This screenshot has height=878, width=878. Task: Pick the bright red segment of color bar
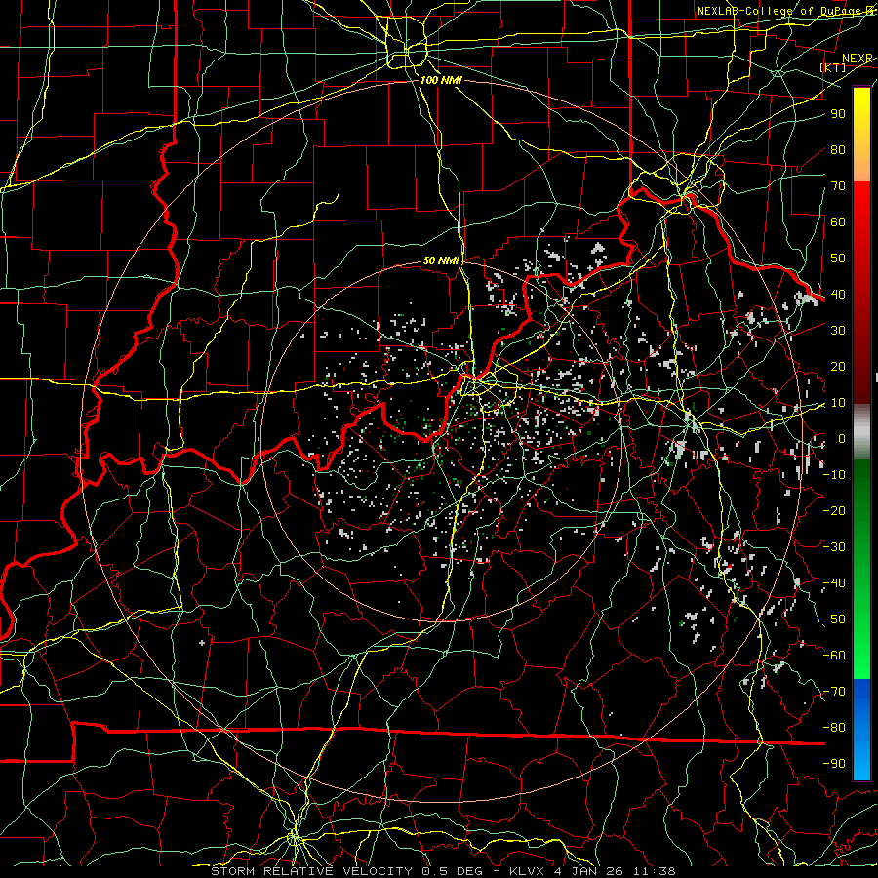click(861, 205)
